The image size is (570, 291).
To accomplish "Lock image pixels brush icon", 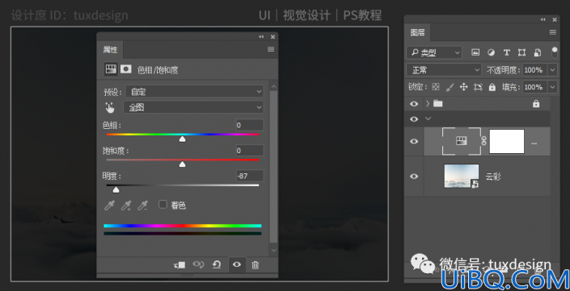I will (450, 87).
